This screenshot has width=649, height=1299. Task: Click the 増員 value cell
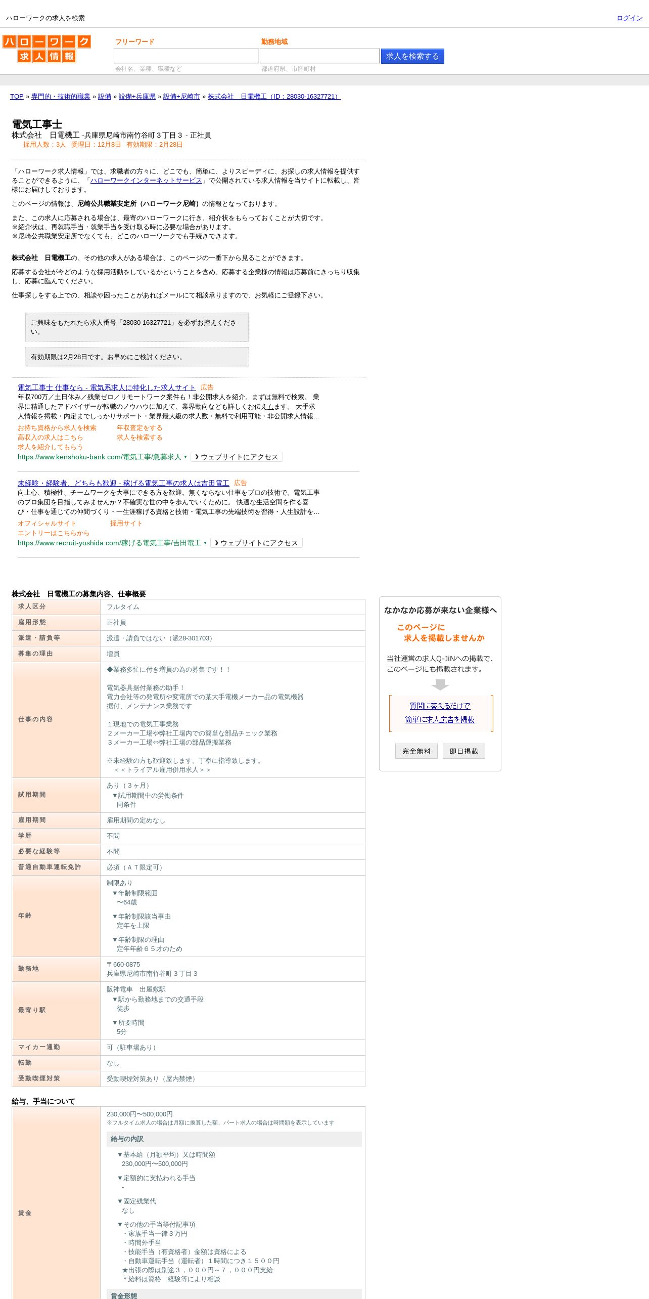(x=233, y=654)
